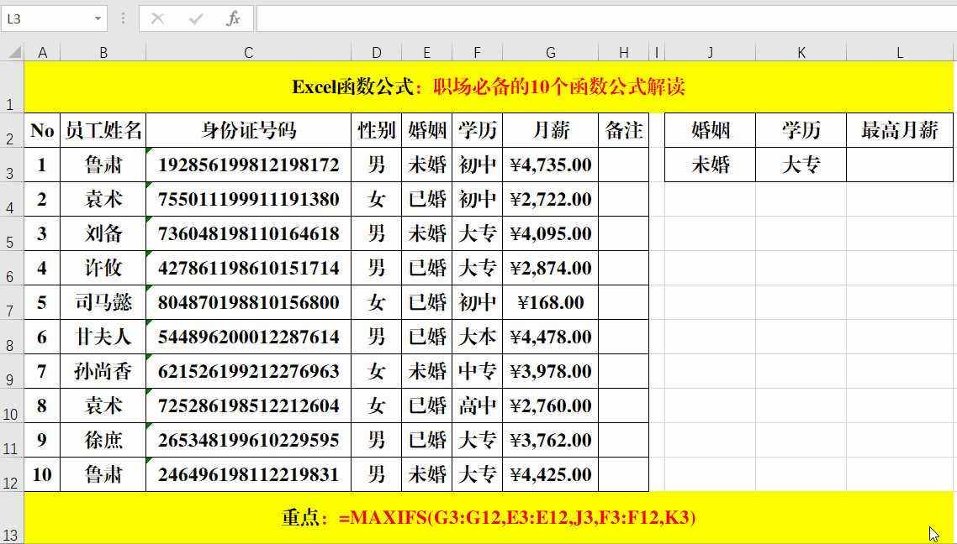Click cell K3 containing '大专'
Screen dimensions: 957x544
pos(801,165)
